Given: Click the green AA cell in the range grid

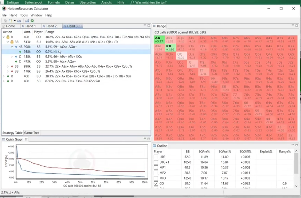Looking at the screenshot, I should coord(159,40).
